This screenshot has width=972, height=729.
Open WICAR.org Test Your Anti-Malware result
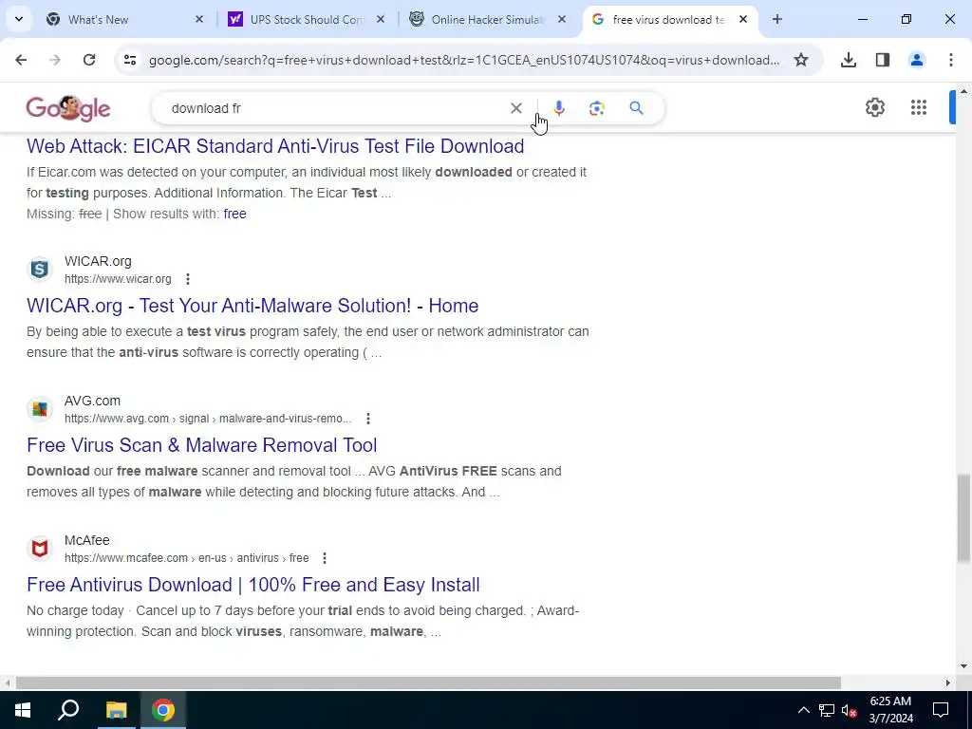pyautogui.click(x=252, y=306)
